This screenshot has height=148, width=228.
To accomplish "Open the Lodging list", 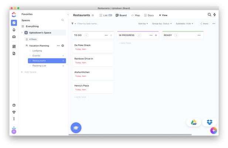I will [37, 51].
